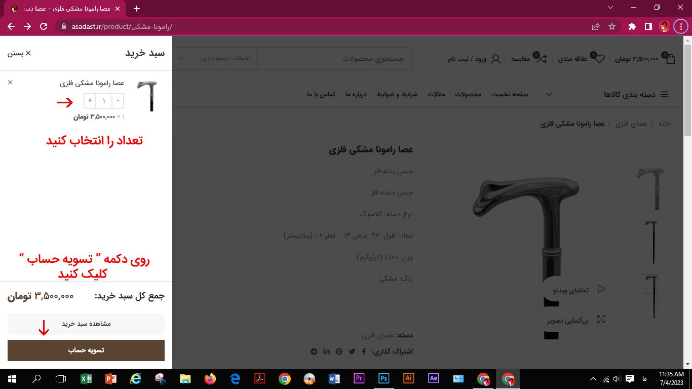This screenshot has width=692, height=389.
Task: Share product on Telegram icon
Action: (314, 352)
